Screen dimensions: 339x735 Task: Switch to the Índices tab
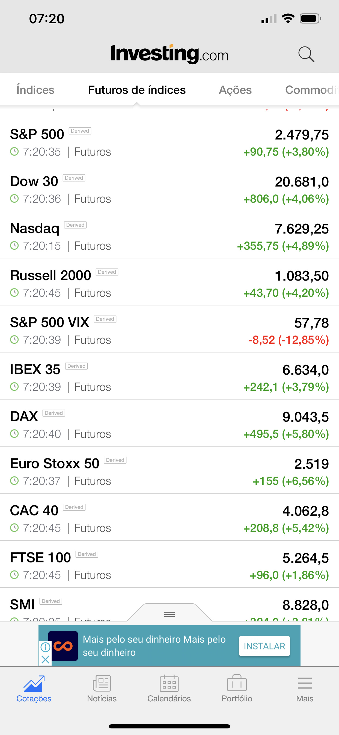[35, 90]
